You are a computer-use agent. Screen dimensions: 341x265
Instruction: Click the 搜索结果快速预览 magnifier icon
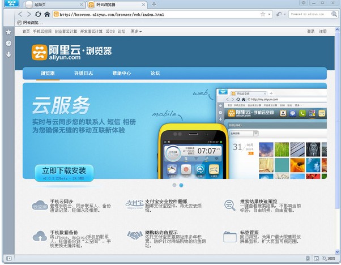coord(230,205)
